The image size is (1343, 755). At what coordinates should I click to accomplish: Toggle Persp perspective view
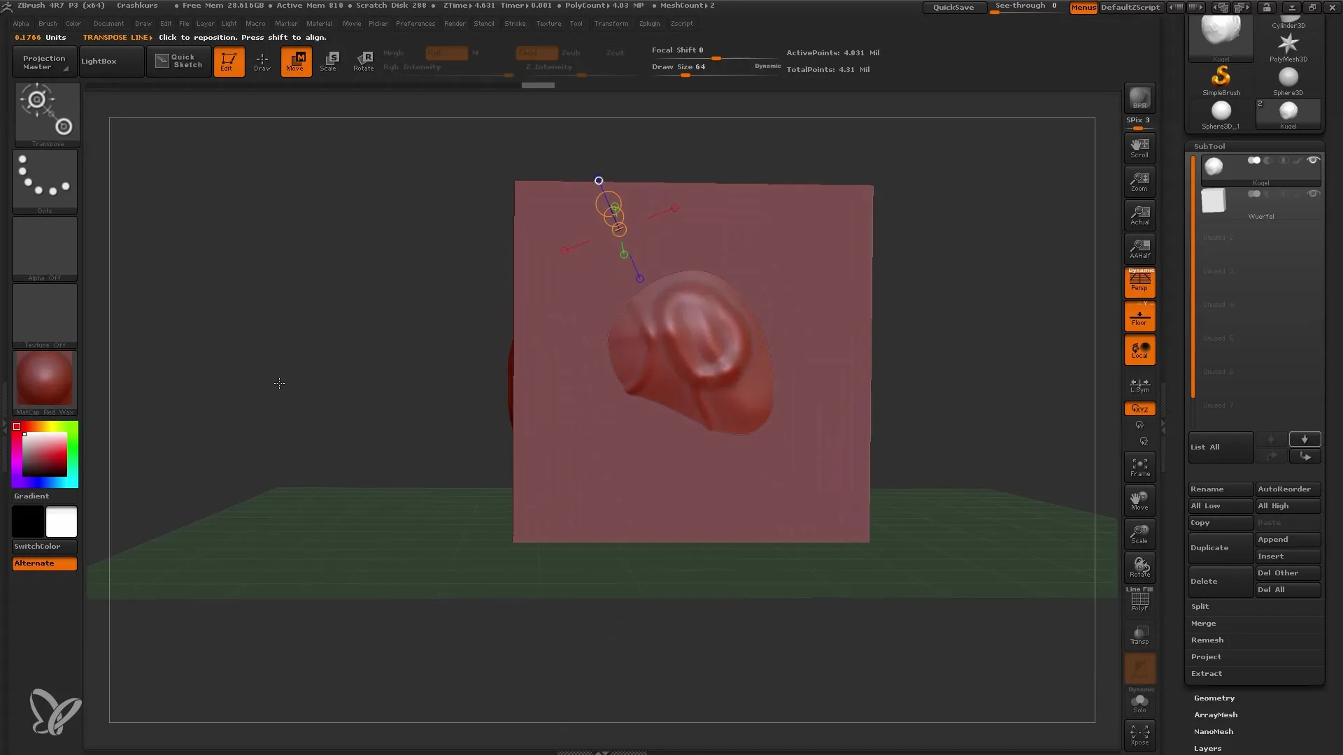(1139, 282)
